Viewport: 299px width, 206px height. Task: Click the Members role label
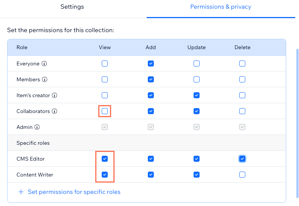[x=28, y=79]
